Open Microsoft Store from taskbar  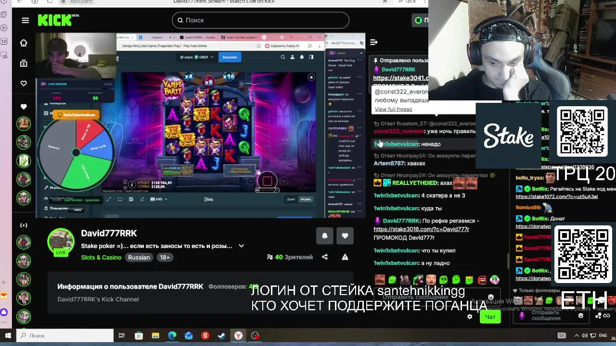point(139,335)
